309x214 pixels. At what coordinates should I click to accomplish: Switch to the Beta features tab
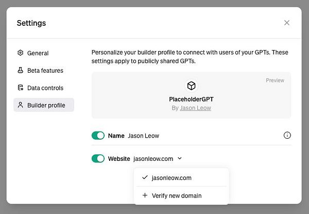(x=45, y=70)
